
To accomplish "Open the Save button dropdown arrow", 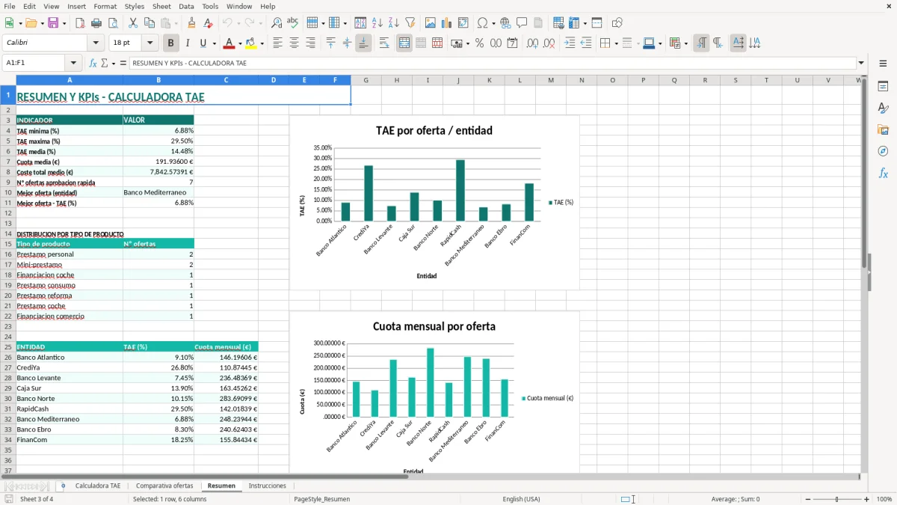I will click(64, 23).
